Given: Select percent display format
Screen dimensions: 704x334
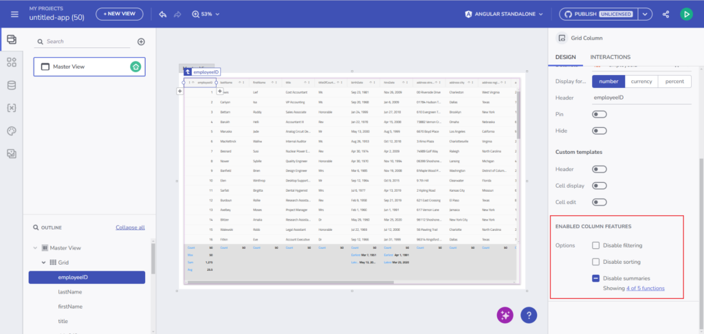Looking at the screenshot, I should point(675,81).
